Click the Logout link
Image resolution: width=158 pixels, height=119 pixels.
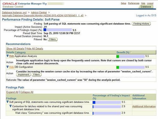[x=150, y=3]
